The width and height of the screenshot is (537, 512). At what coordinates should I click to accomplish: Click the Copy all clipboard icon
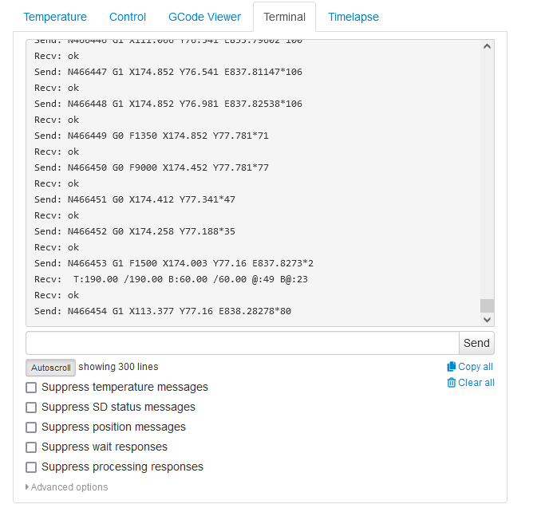click(x=452, y=367)
